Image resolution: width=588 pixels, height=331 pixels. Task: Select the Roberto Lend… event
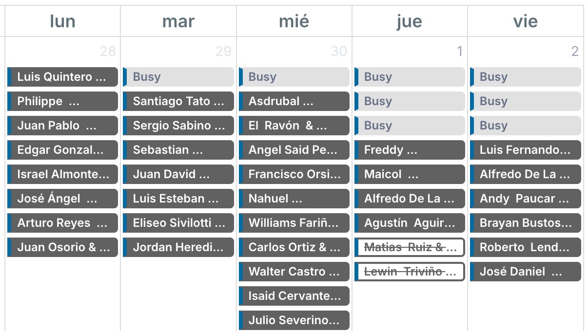(x=526, y=247)
